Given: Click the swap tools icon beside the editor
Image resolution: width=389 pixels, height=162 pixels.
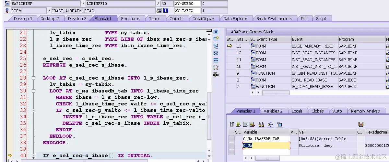Looking at the screenshot, I should (x=216, y=67).
